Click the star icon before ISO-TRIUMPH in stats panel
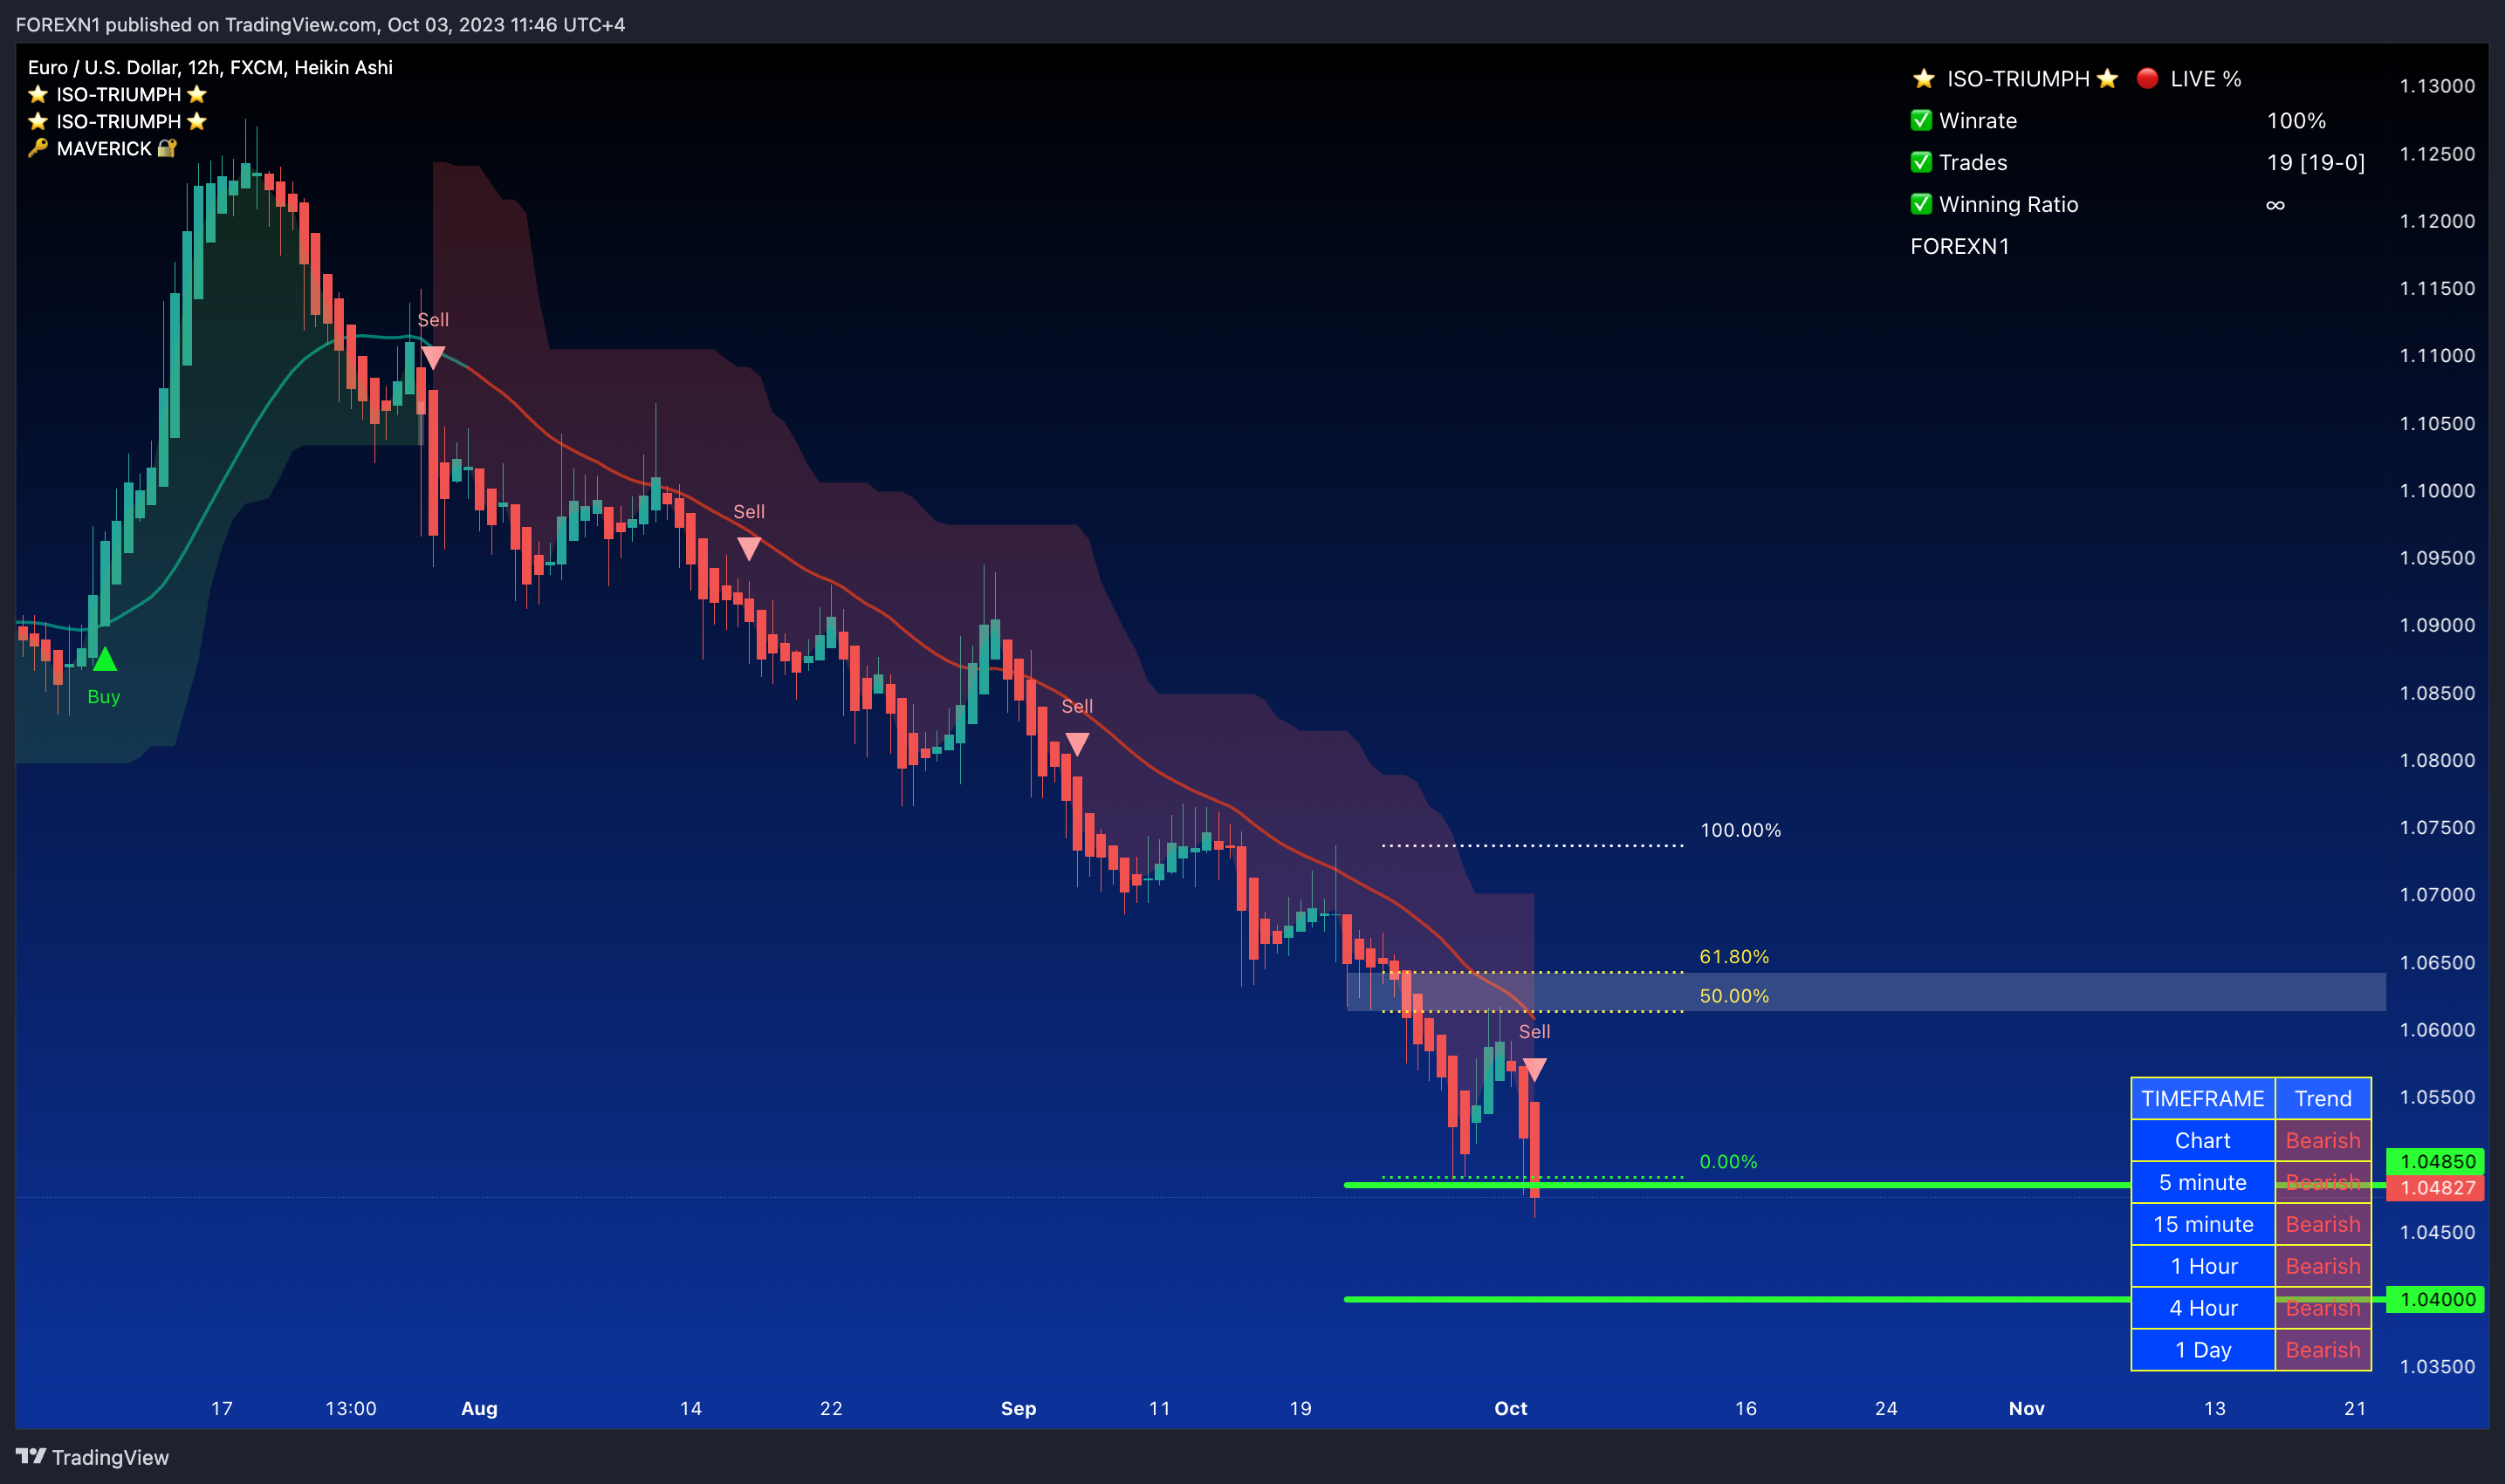Image resolution: width=2505 pixels, height=1484 pixels. (x=1923, y=78)
